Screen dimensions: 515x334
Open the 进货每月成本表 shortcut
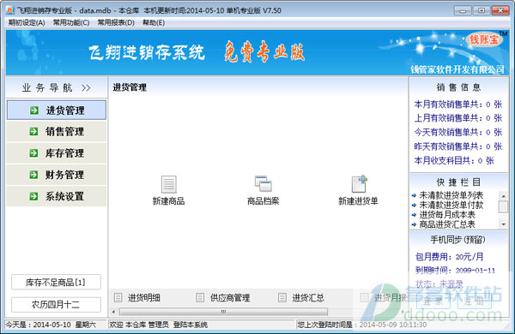[447, 215]
